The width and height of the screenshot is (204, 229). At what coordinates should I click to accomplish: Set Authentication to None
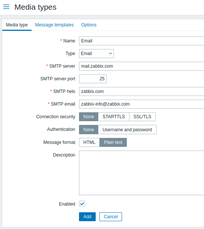pyautogui.click(x=89, y=129)
